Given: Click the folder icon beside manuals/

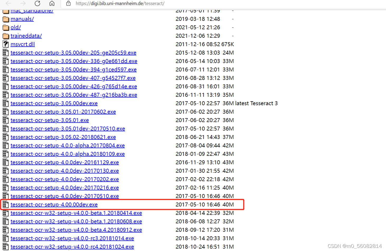Looking at the screenshot, I should (x=6, y=19).
